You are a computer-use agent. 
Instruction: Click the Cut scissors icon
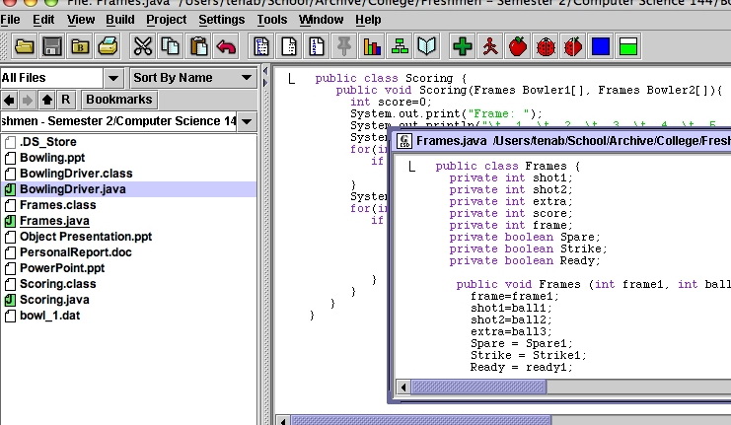click(x=142, y=46)
